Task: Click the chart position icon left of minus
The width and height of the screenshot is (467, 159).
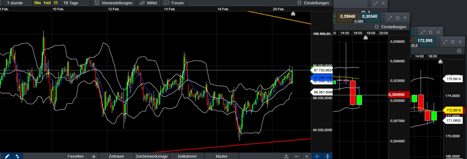Action: click(286, 156)
